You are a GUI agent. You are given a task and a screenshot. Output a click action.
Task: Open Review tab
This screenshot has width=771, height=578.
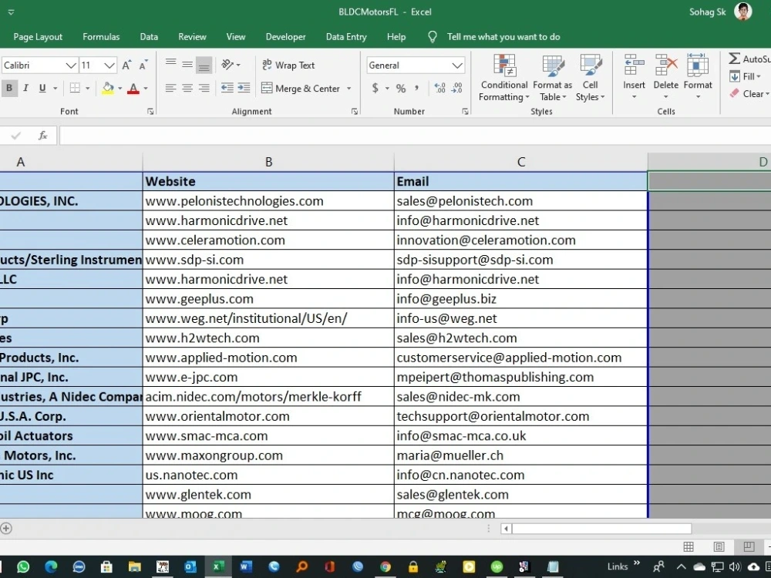pos(192,37)
